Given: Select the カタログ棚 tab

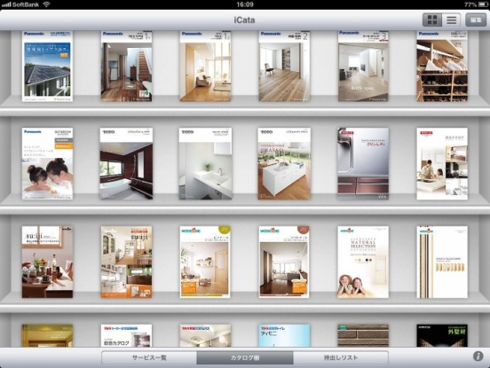Looking at the screenshot, I should tap(245, 357).
